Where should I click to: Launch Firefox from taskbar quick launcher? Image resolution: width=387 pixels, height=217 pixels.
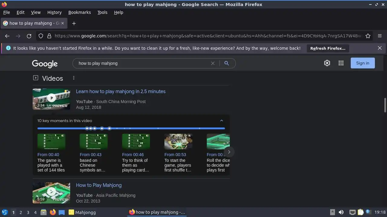[53, 212]
